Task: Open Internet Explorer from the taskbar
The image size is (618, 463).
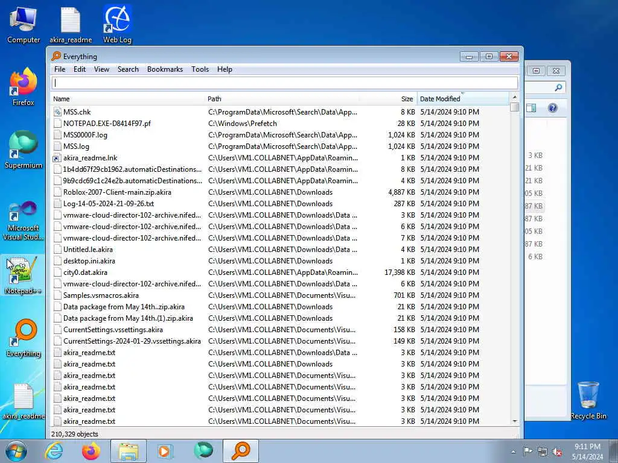Action: (x=54, y=451)
